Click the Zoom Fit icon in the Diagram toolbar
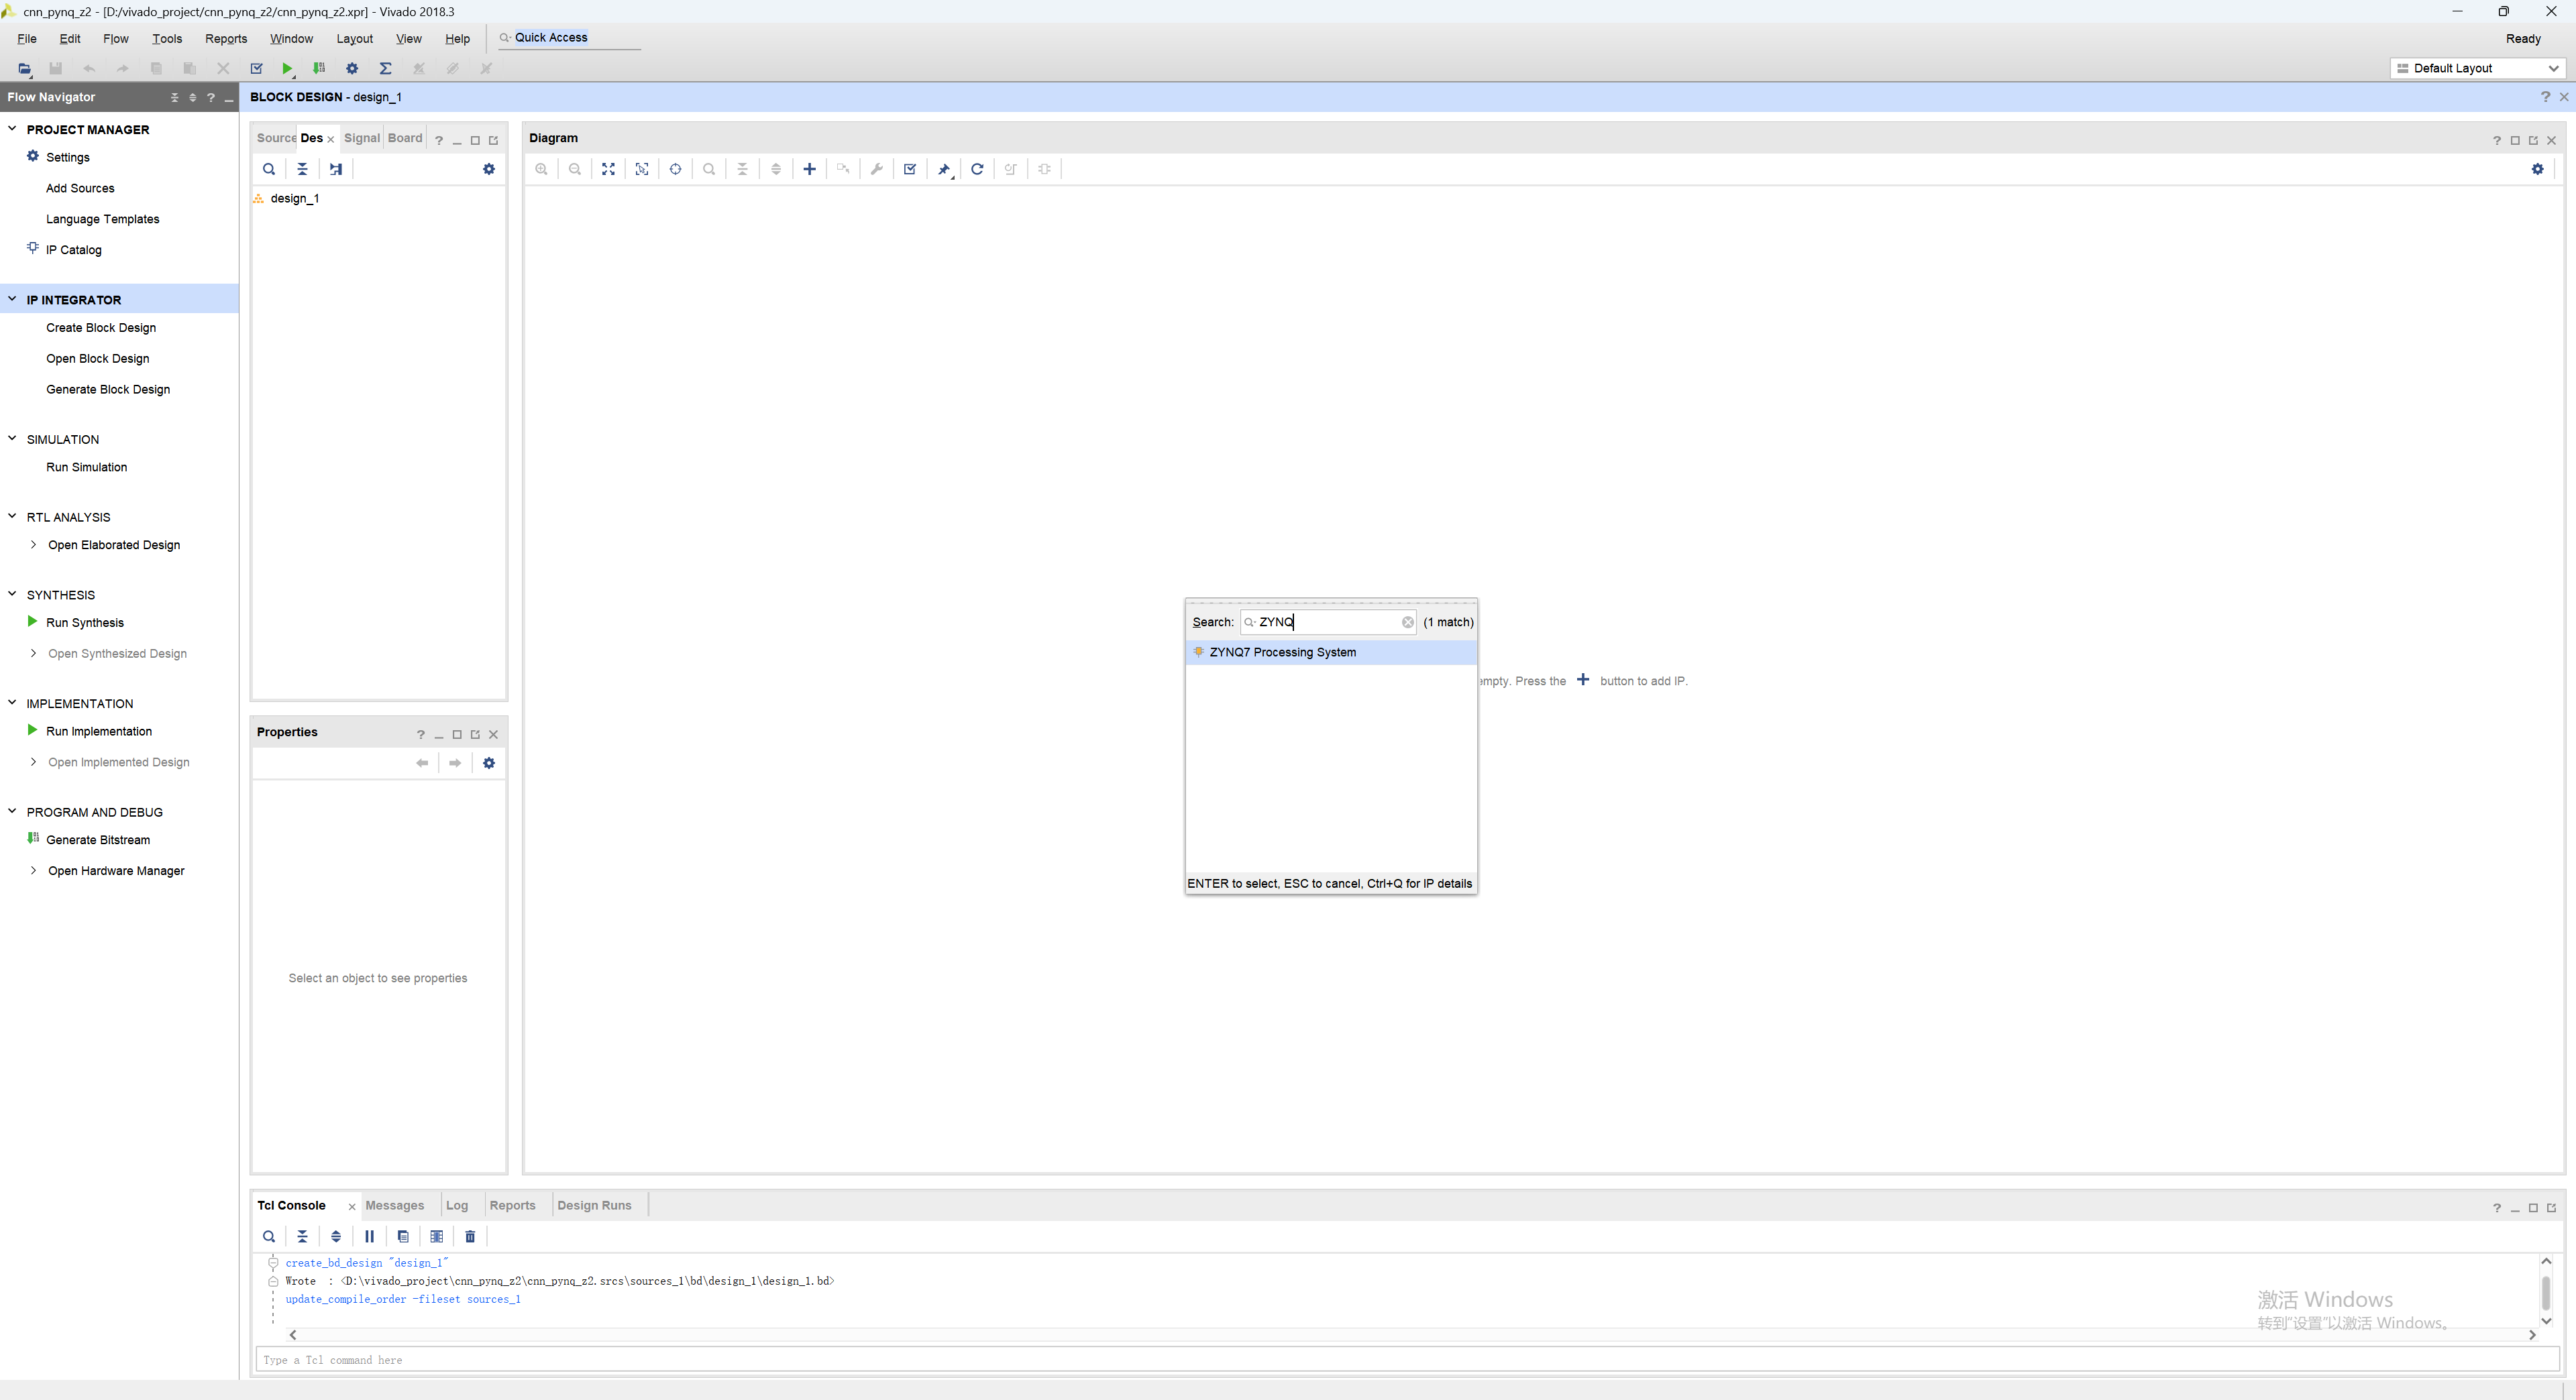Image resolution: width=2576 pixels, height=1400 pixels. [x=608, y=169]
